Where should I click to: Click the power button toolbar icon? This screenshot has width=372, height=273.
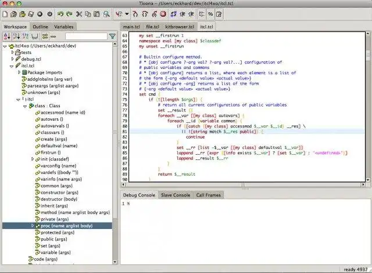tap(49, 13)
